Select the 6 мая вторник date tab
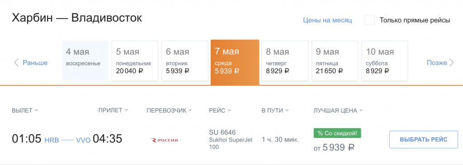Screen dimensions: 463x165 (184, 61)
